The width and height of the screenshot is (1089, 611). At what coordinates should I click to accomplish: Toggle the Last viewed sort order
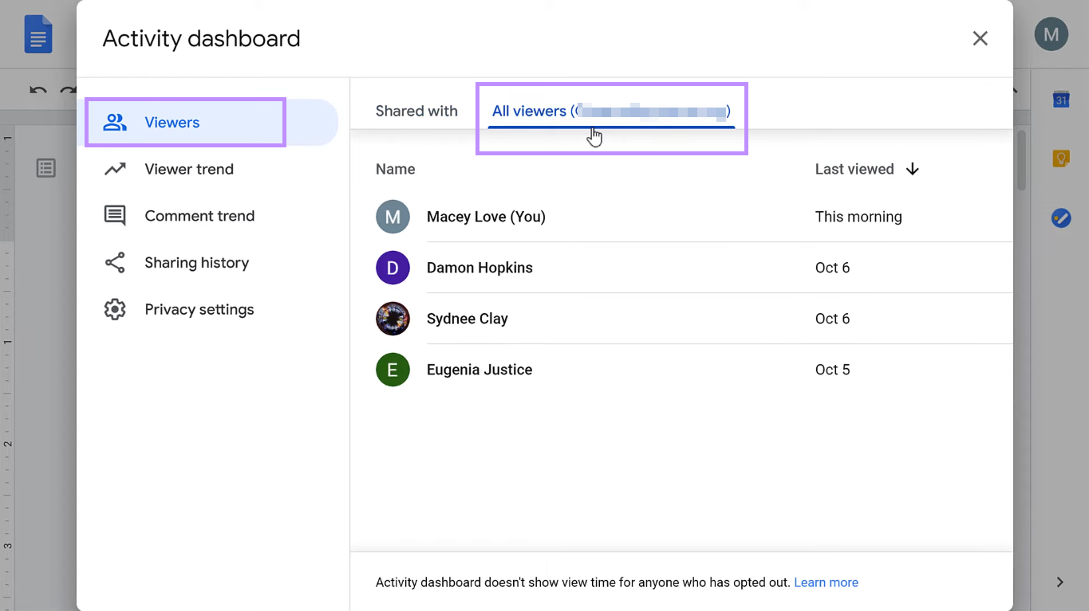click(x=912, y=169)
